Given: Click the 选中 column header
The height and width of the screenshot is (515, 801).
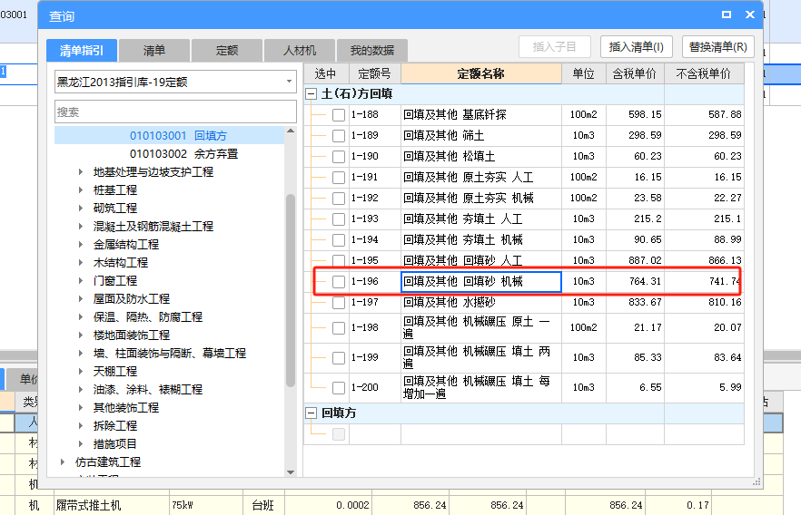Looking at the screenshot, I should [x=326, y=74].
